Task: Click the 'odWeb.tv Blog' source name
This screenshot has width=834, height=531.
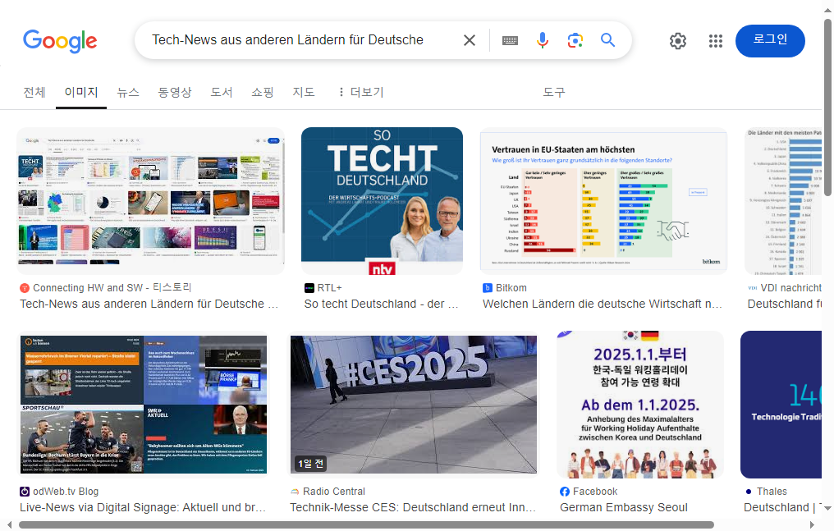Action: [x=66, y=492]
